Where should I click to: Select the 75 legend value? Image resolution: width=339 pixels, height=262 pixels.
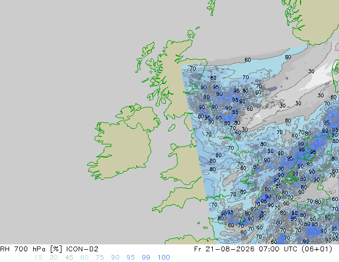pos(99,258)
